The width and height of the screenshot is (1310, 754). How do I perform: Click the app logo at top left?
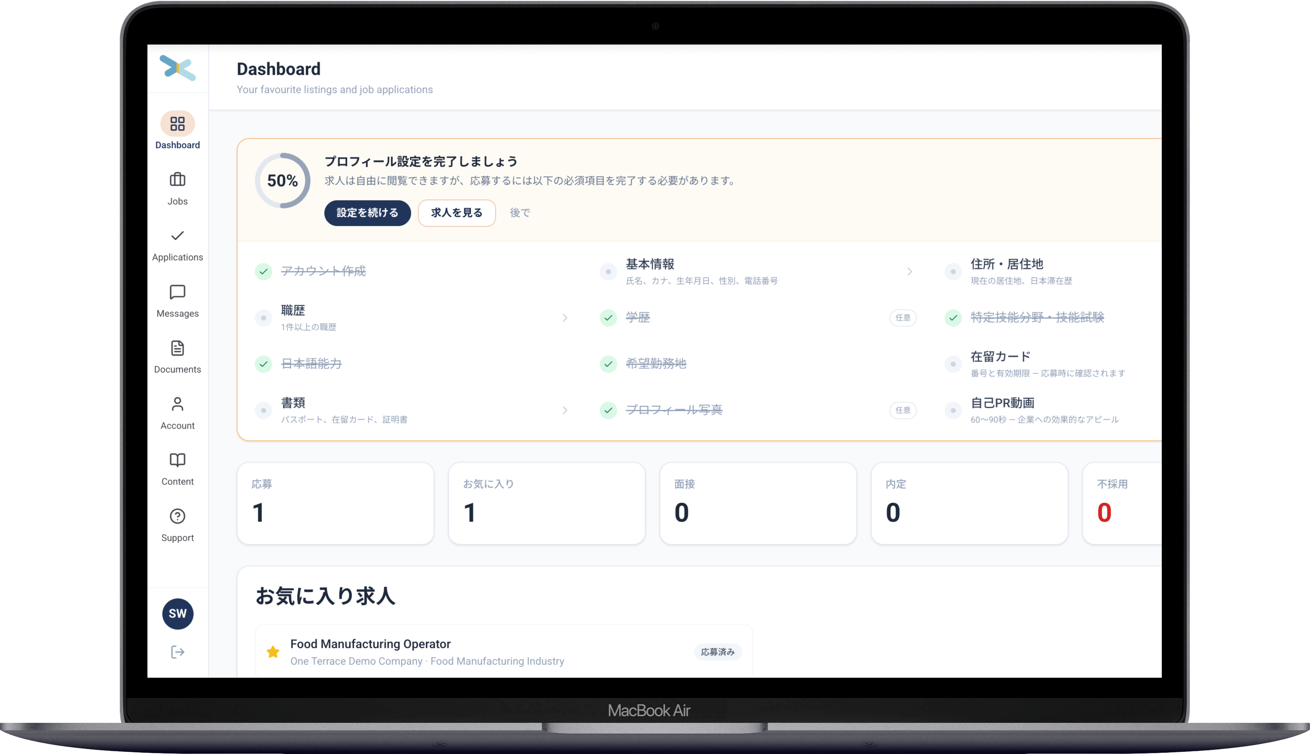[178, 68]
